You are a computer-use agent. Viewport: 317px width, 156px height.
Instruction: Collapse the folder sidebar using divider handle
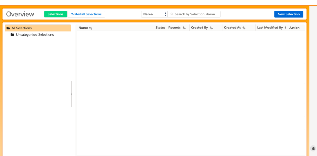(72, 94)
